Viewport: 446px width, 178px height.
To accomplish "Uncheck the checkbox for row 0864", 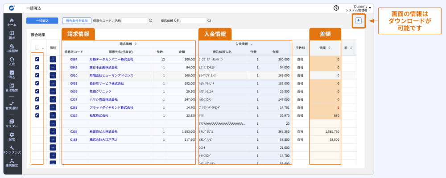I will pyautogui.click(x=37, y=59).
